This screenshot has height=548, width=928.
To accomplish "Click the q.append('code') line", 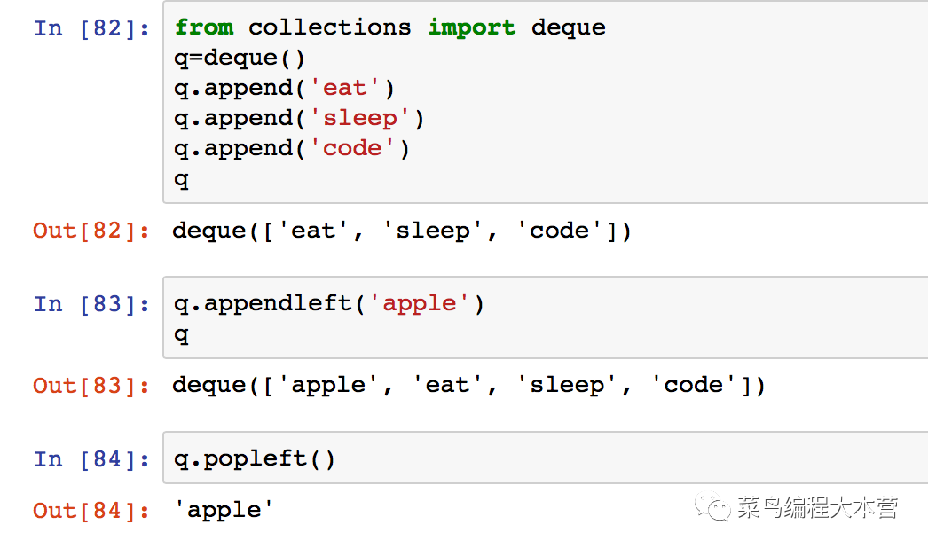I will pyautogui.click(x=291, y=149).
